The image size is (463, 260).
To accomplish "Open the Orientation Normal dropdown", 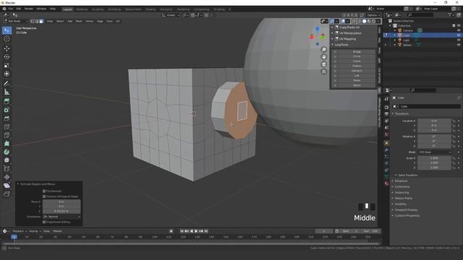I will tap(61, 217).
